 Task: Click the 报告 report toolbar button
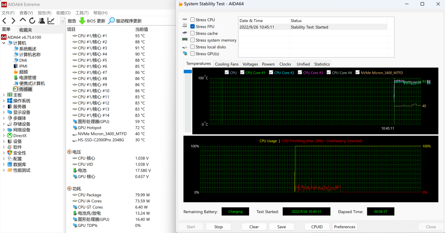pyautogui.click(x=68, y=21)
